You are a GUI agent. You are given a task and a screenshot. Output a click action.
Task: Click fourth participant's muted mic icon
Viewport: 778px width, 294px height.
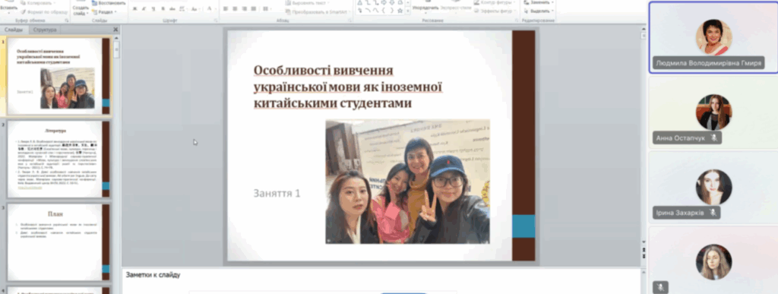[660, 287]
